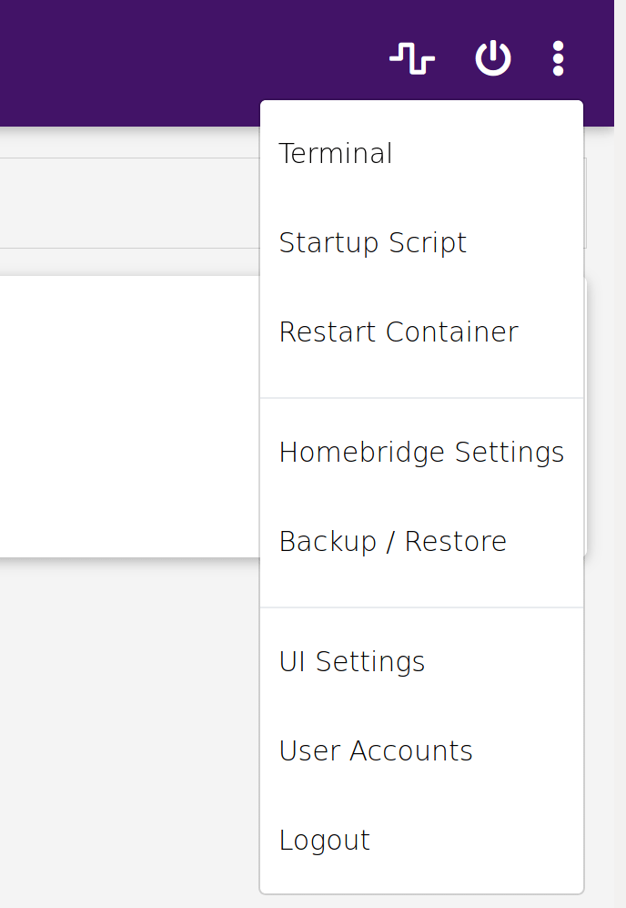Close the three-dot overflow menu icon
This screenshot has width=626, height=908.
tap(558, 59)
